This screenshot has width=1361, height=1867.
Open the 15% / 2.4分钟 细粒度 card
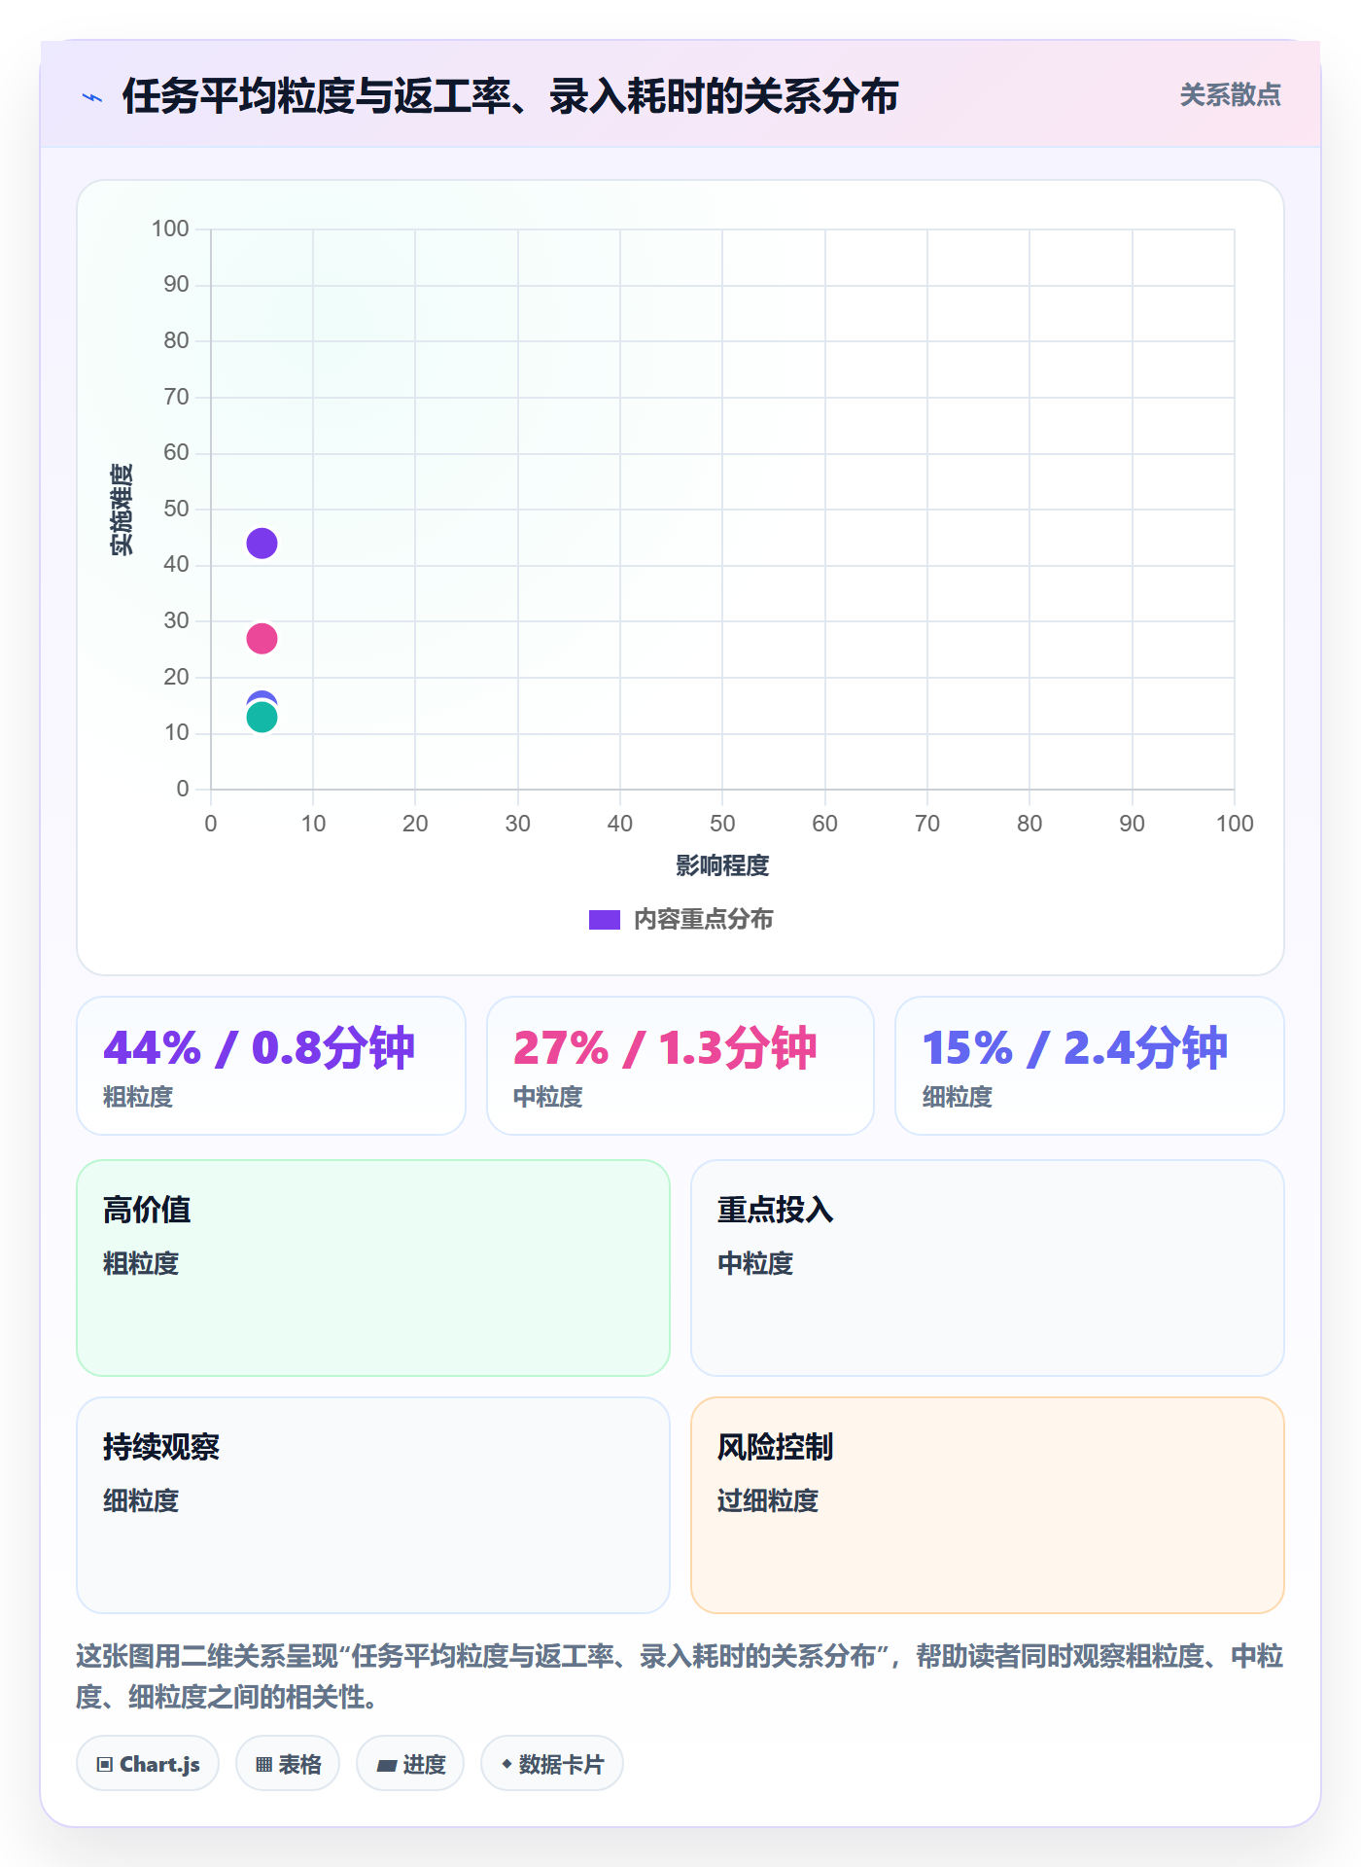click(x=1090, y=1066)
